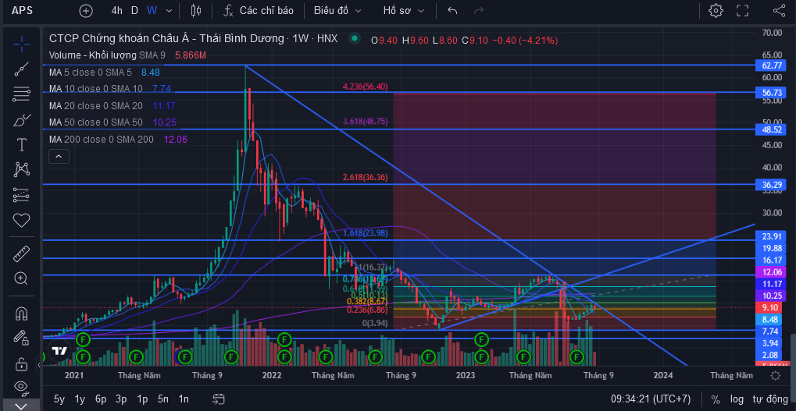
Task: Select the crosshair cursor tool
Action: click(21, 44)
